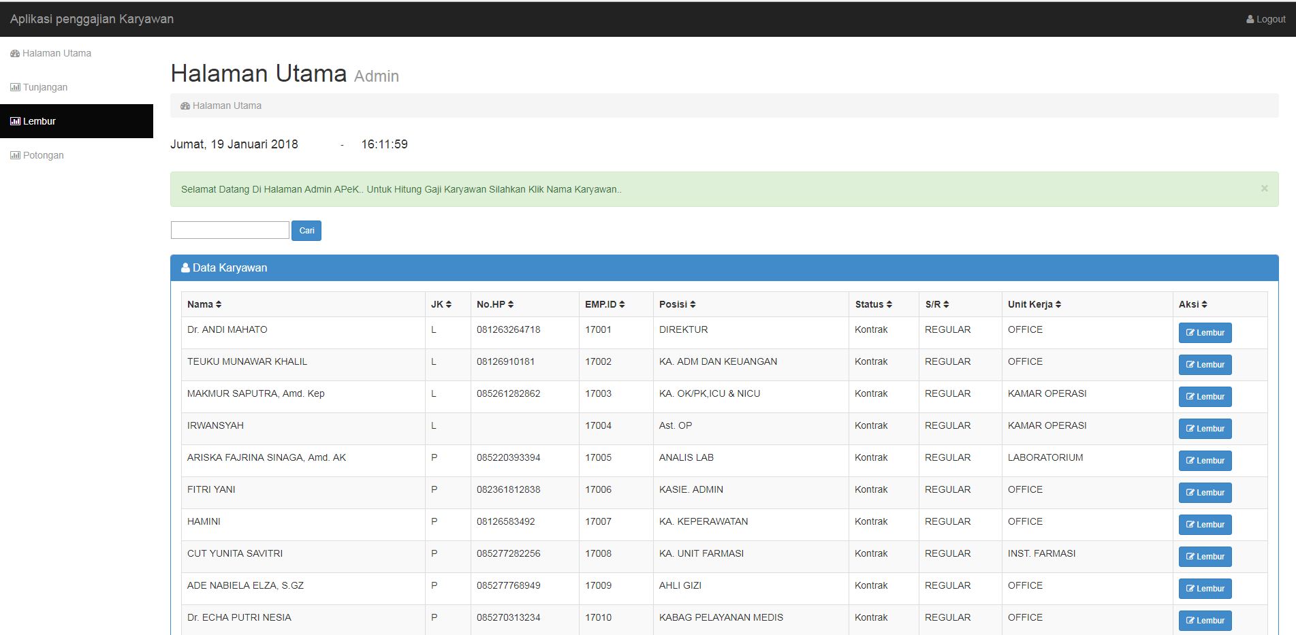Click employee name Dr. ECHA PUTRI NESIA

[239, 617]
